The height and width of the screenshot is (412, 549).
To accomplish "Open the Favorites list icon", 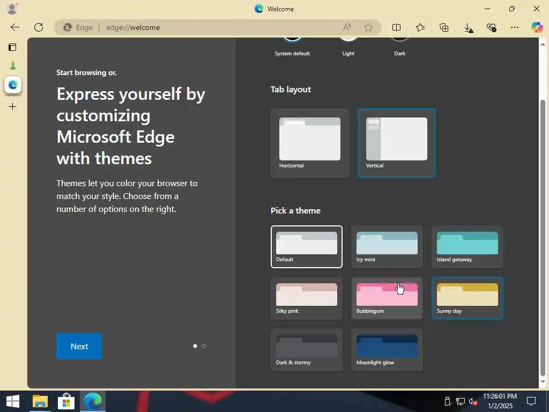I will [x=420, y=27].
